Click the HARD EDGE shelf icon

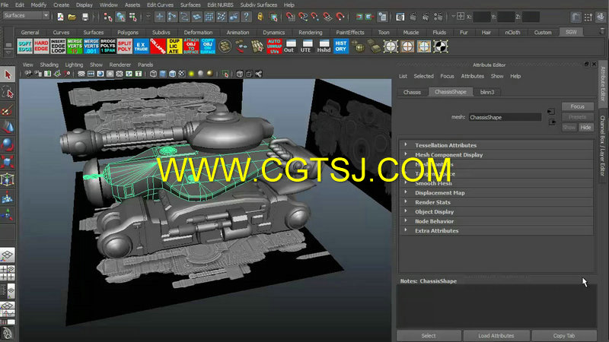pyautogui.click(x=41, y=46)
